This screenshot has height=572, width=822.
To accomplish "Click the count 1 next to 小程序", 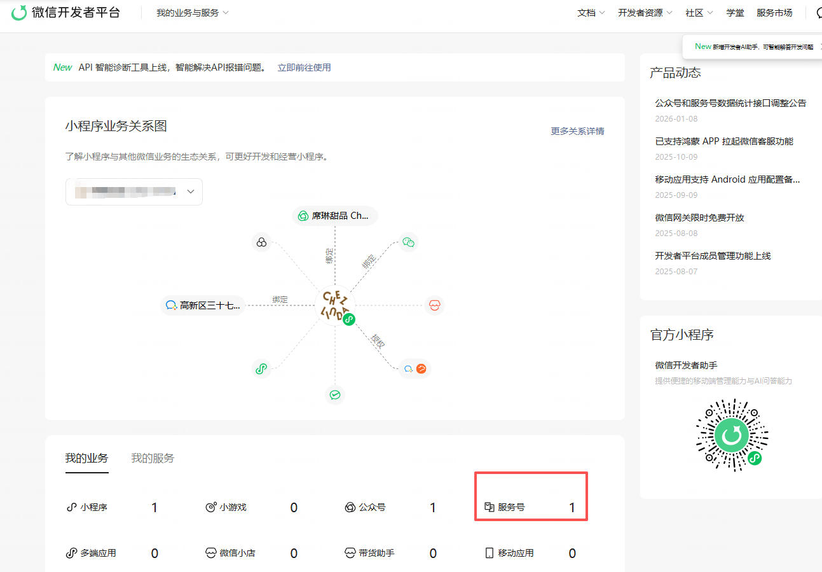I will click(154, 508).
